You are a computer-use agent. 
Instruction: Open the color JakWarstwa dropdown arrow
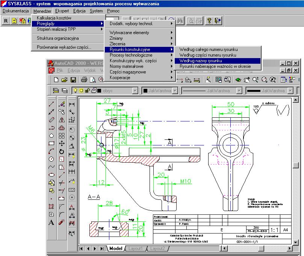[175, 91]
